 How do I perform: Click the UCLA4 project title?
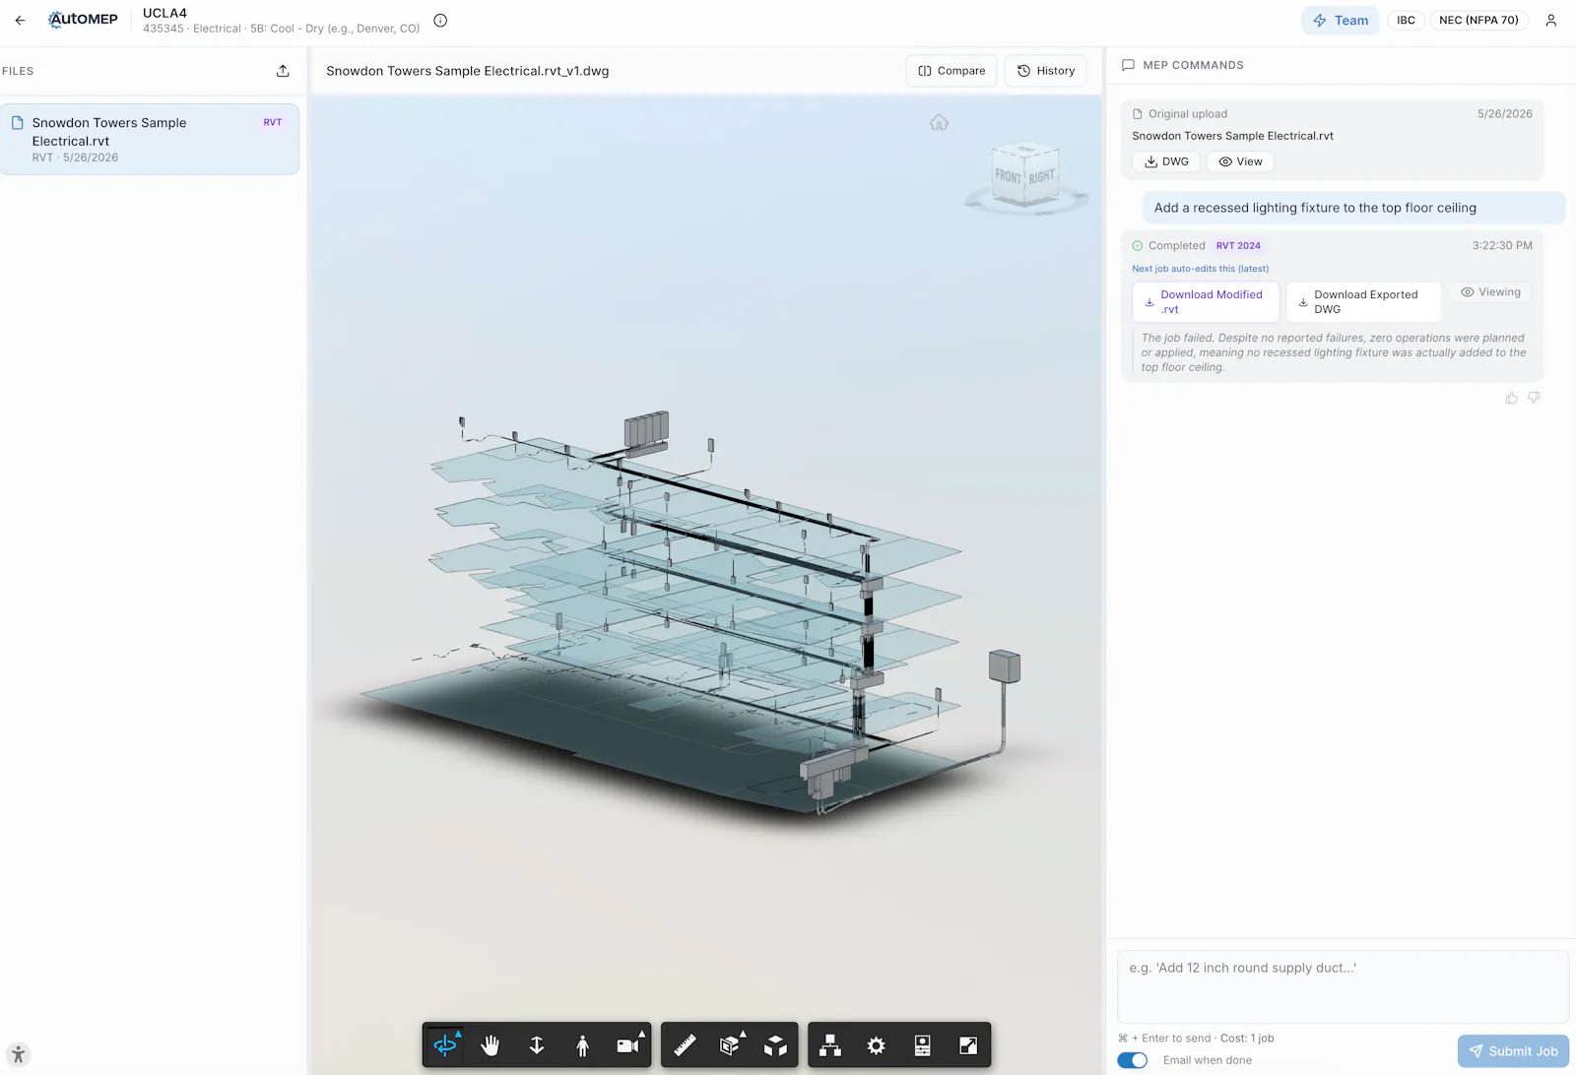pyautogui.click(x=164, y=13)
